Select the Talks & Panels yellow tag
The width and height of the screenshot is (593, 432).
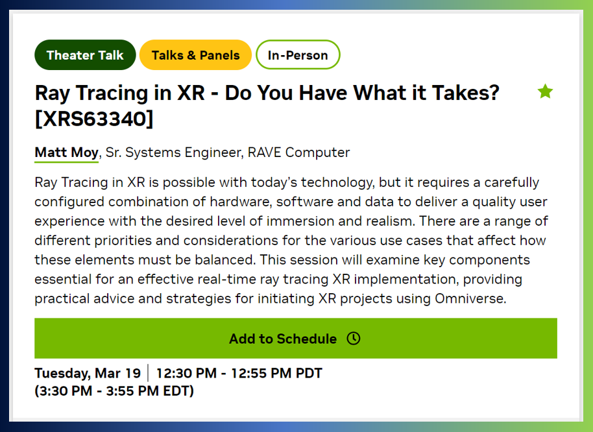click(195, 54)
